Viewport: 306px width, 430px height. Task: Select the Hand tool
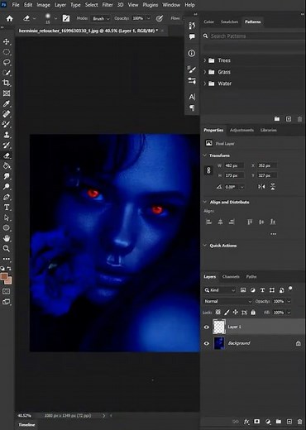click(x=7, y=238)
